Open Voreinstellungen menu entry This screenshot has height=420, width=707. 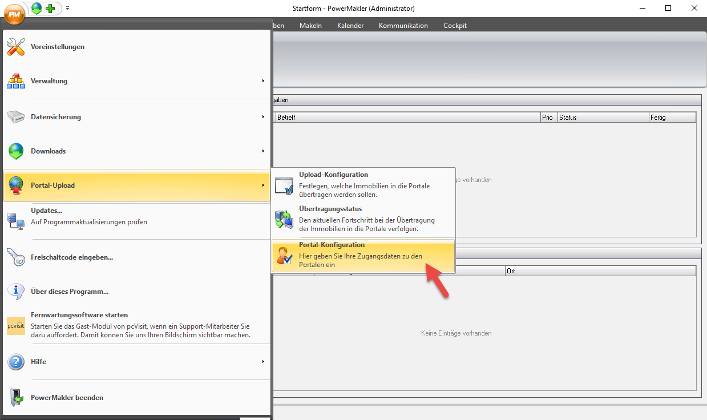point(137,47)
